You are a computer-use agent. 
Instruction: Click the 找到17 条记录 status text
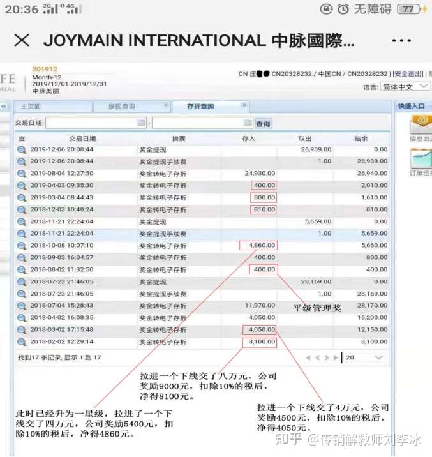click(59, 357)
